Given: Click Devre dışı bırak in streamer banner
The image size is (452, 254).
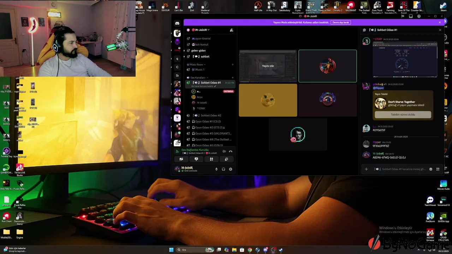Looking at the screenshot, I should [x=341, y=22].
